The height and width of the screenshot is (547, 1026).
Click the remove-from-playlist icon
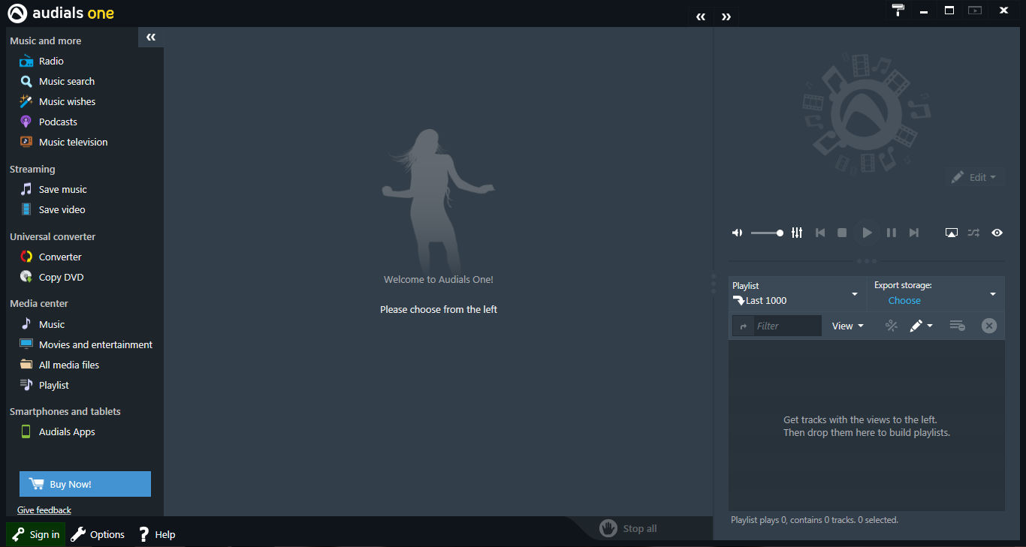tap(957, 326)
